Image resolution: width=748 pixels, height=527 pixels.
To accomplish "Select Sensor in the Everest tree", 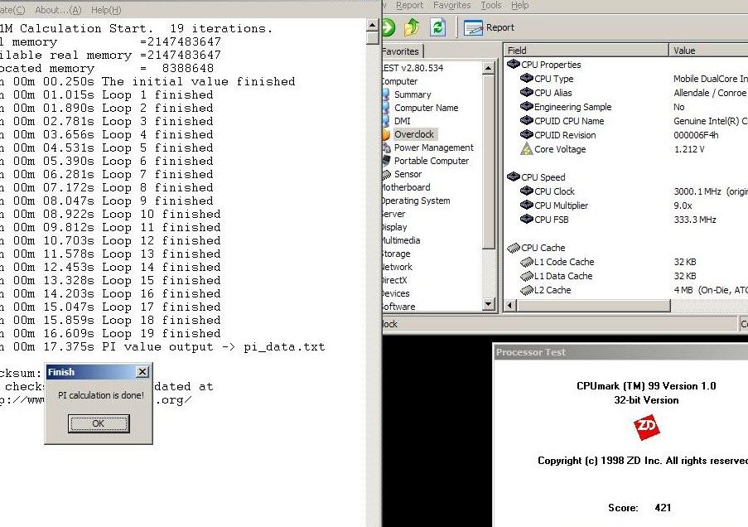I will click(x=408, y=174).
